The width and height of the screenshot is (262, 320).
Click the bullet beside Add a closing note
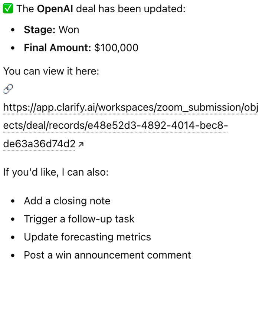13,201
